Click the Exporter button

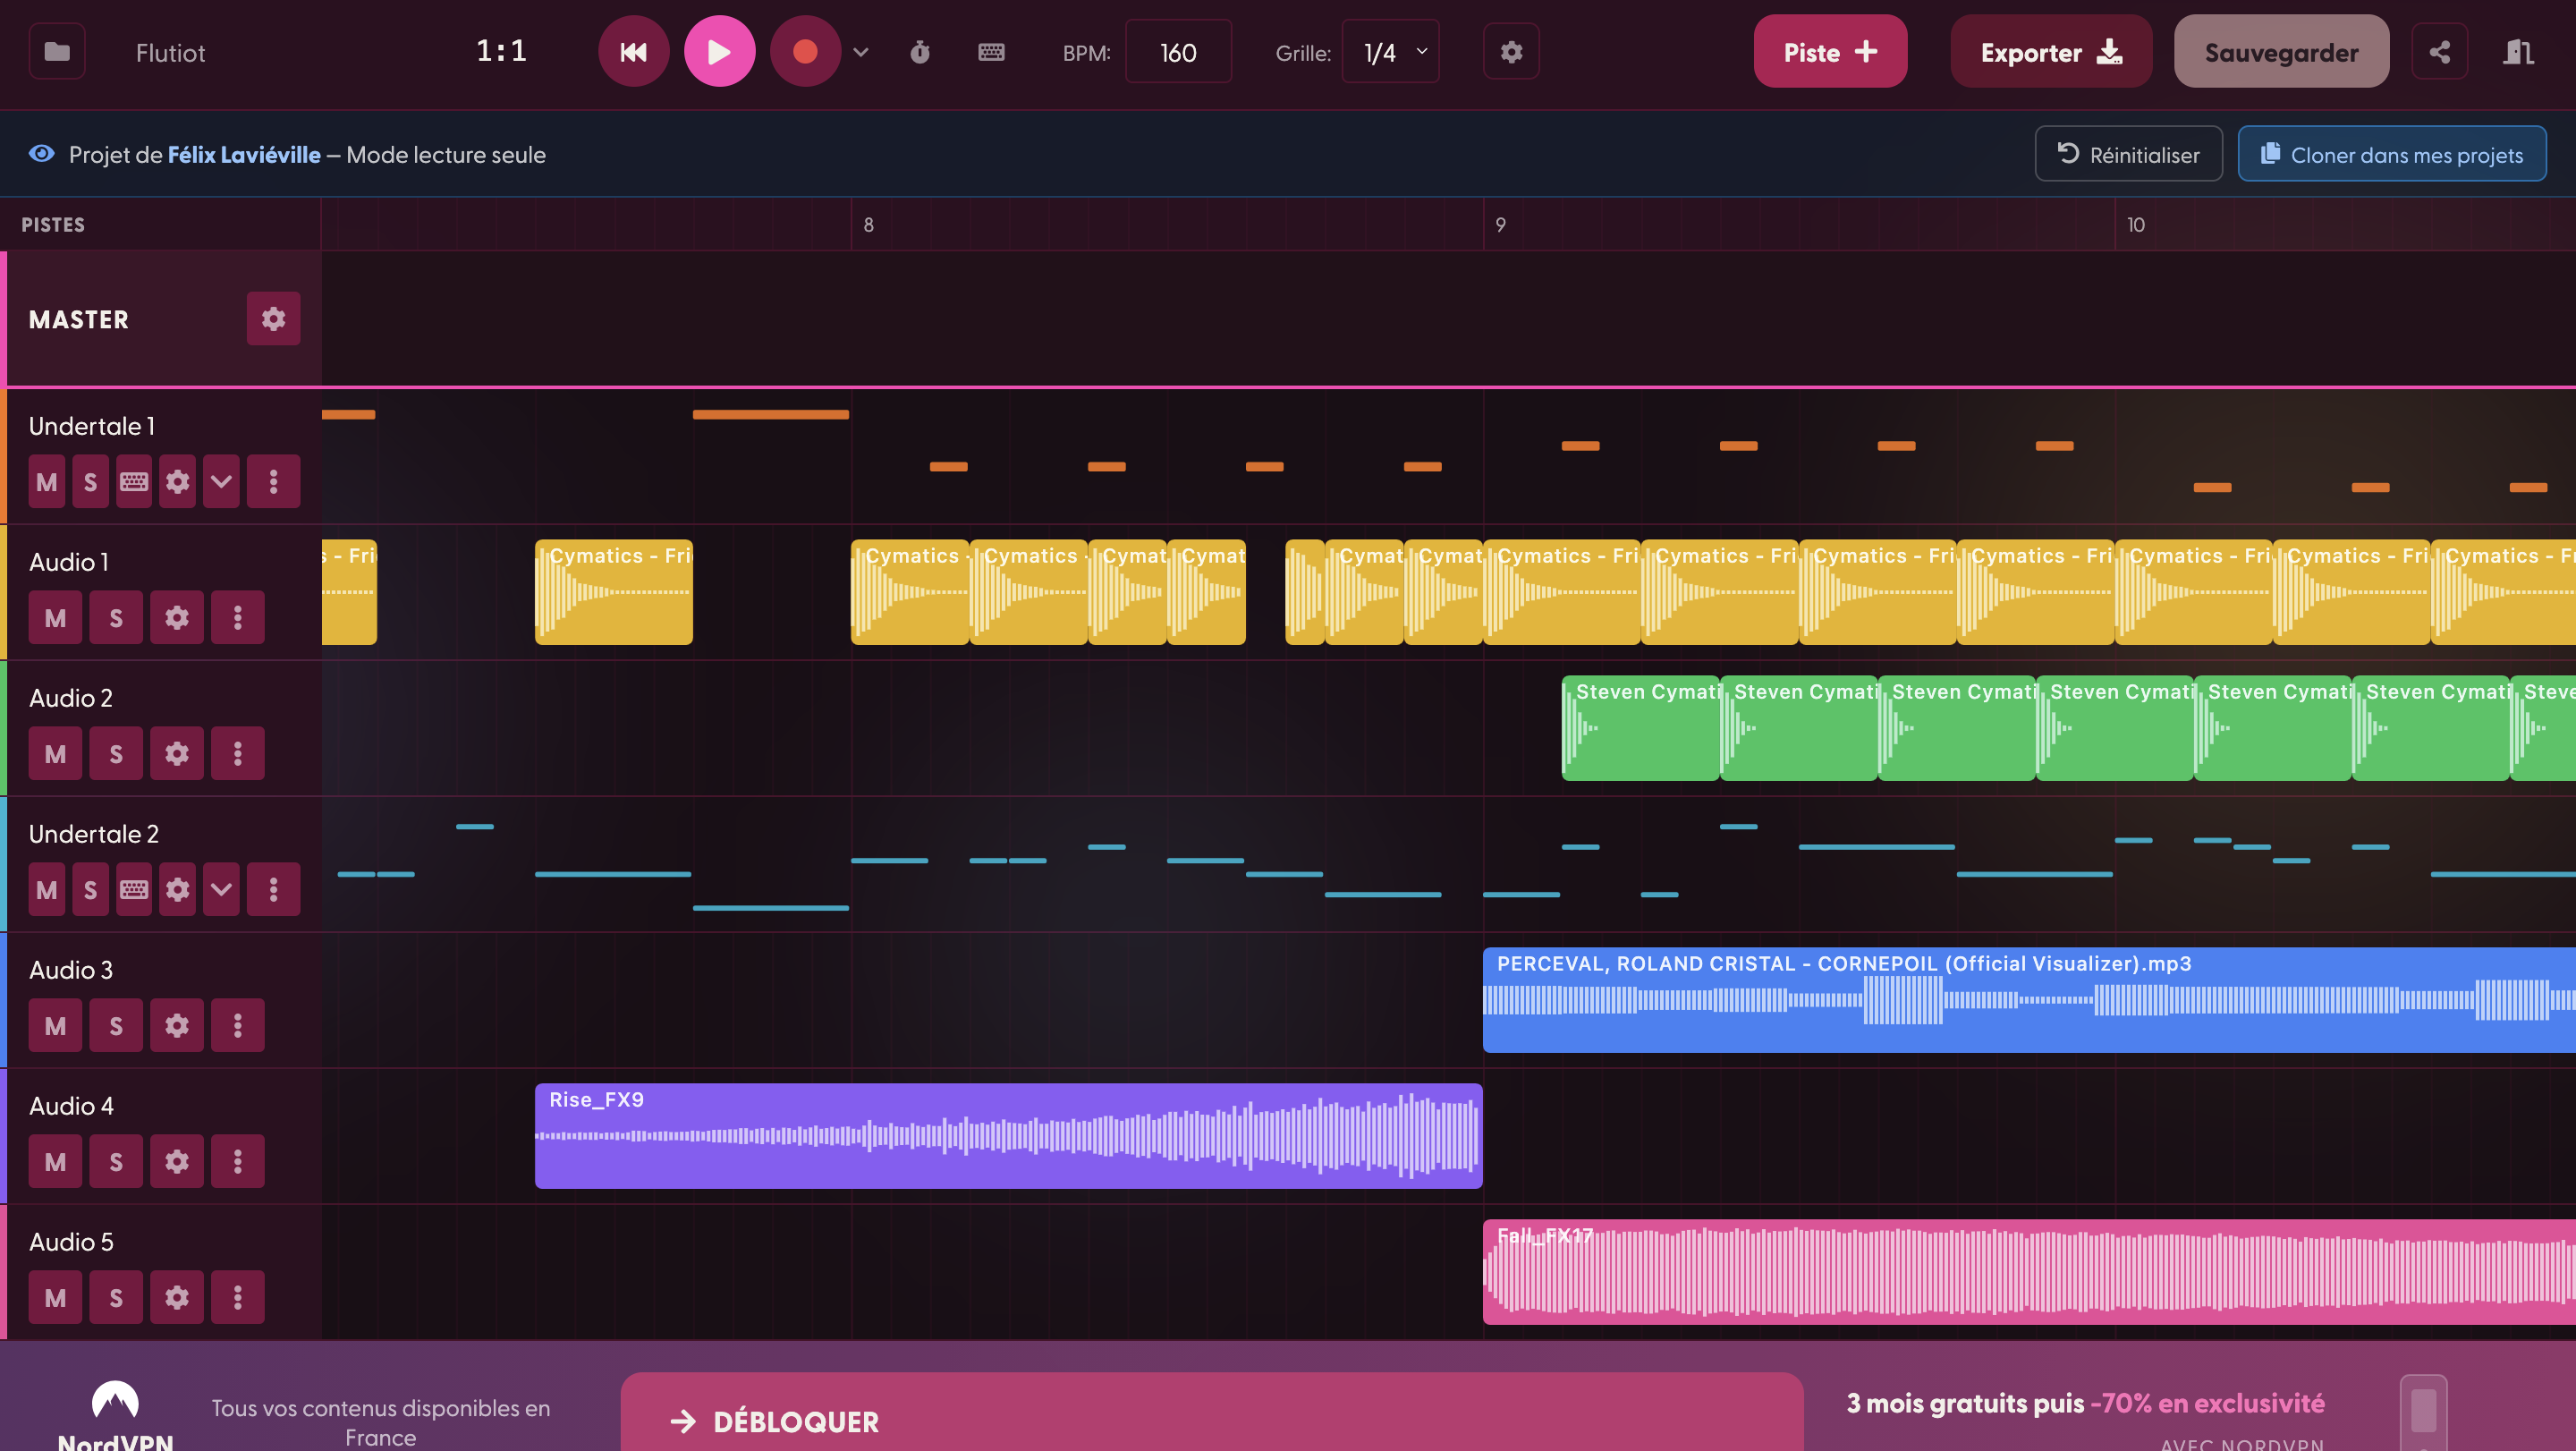(x=2051, y=52)
